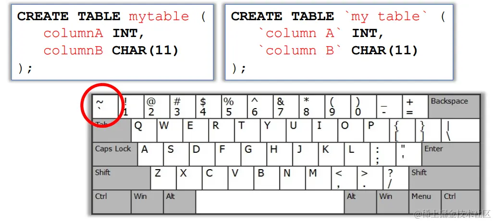Click the word mytable in the code
The image size is (494, 222).
click(159, 16)
